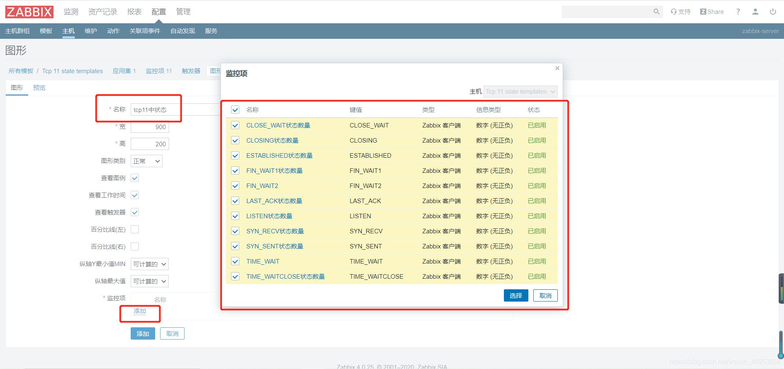Open the 配置 top menu

[159, 12]
